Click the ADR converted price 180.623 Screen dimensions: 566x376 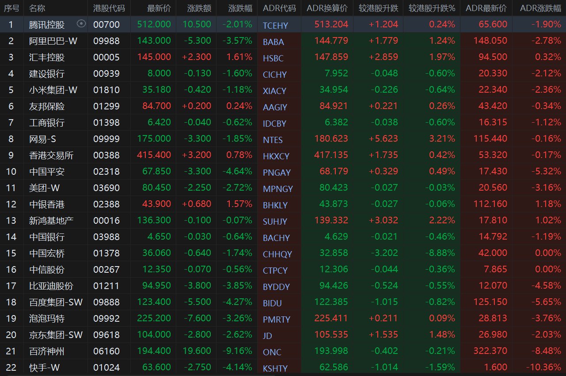coord(331,139)
